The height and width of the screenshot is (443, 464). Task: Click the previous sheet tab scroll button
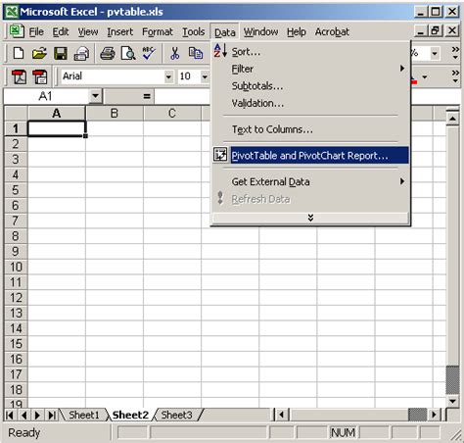(23, 415)
